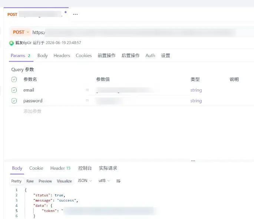Open the utf8 encoding dropdown
The width and height of the screenshot is (254, 219).
104,180
